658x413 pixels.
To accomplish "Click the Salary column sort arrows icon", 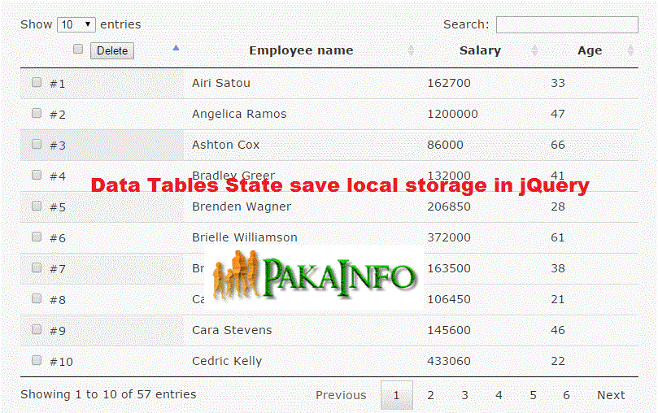I will click(534, 50).
